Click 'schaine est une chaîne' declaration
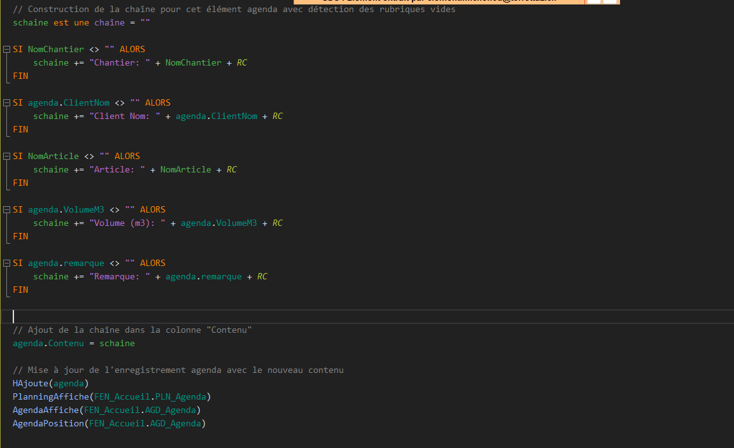734x448 pixels. coord(81,22)
